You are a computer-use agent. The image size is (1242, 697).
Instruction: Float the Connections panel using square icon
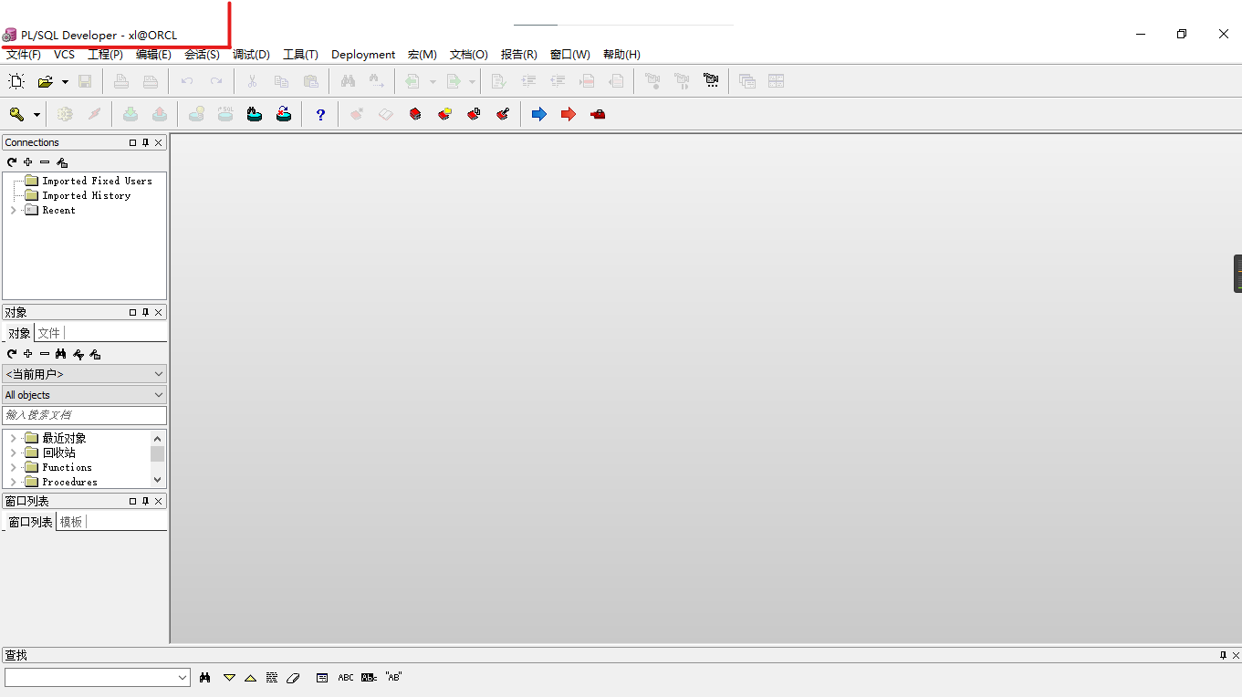point(132,142)
